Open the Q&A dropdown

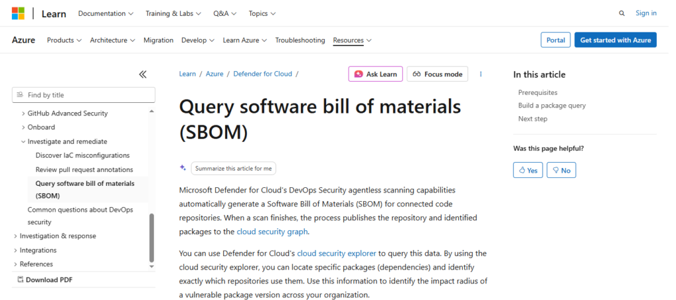224,13
